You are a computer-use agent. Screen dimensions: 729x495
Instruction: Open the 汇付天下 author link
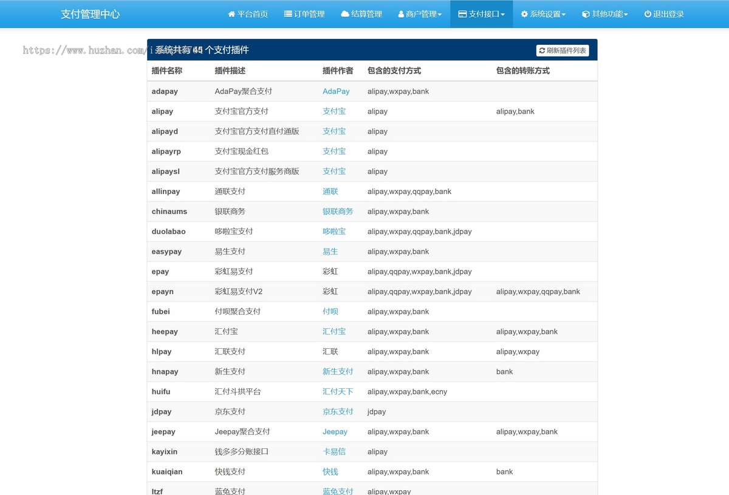(x=338, y=392)
